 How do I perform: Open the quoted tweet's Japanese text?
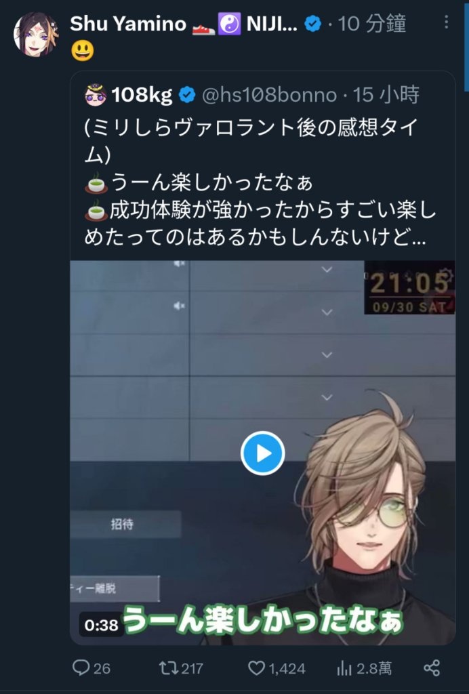[x=260, y=182]
